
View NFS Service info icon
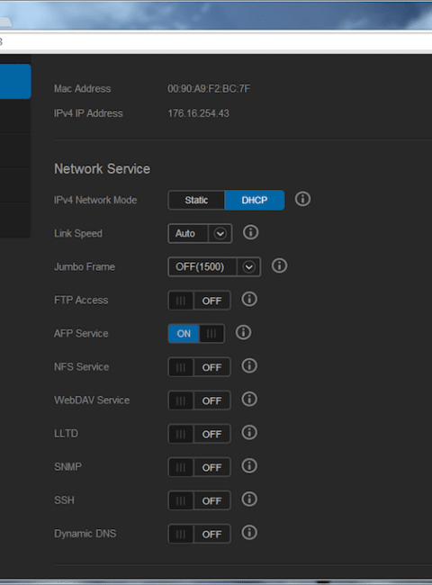tap(248, 365)
